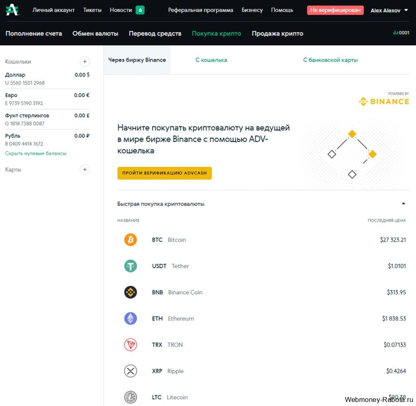Open Личный аккаунт menu

[54, 10]
